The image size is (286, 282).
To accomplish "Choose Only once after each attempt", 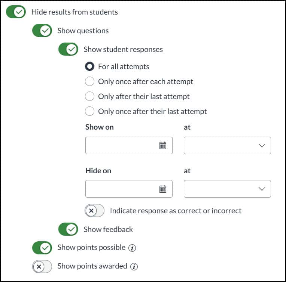I will (90, 81).
